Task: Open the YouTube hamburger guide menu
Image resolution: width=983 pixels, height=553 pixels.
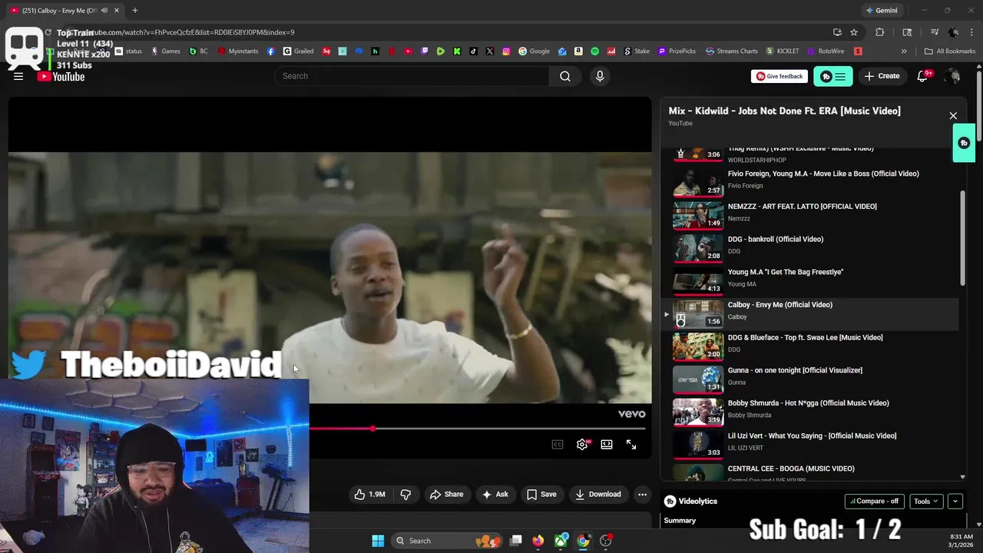Action: tap(18, 76)
